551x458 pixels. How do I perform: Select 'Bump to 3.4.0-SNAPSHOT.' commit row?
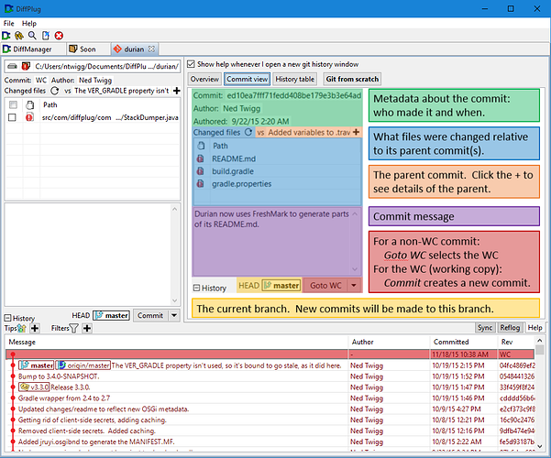(x=270, y=376)
